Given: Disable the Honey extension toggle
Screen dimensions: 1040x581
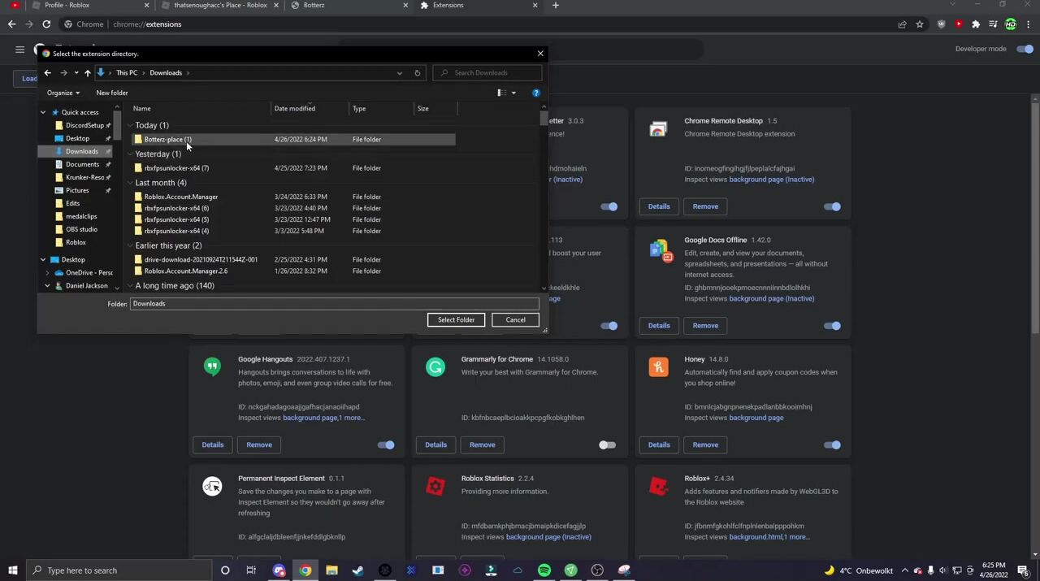Looking at the screenshot, I should 832,445.
